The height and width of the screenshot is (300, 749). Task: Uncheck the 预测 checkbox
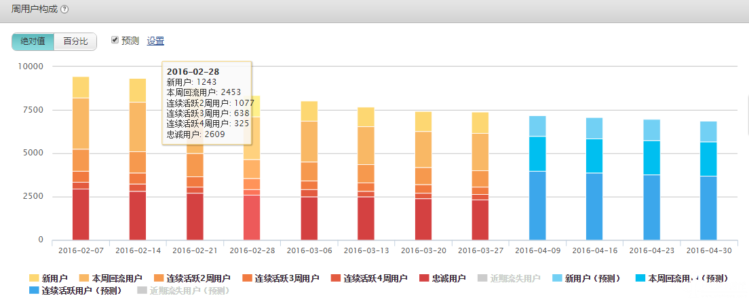point(115,40)
